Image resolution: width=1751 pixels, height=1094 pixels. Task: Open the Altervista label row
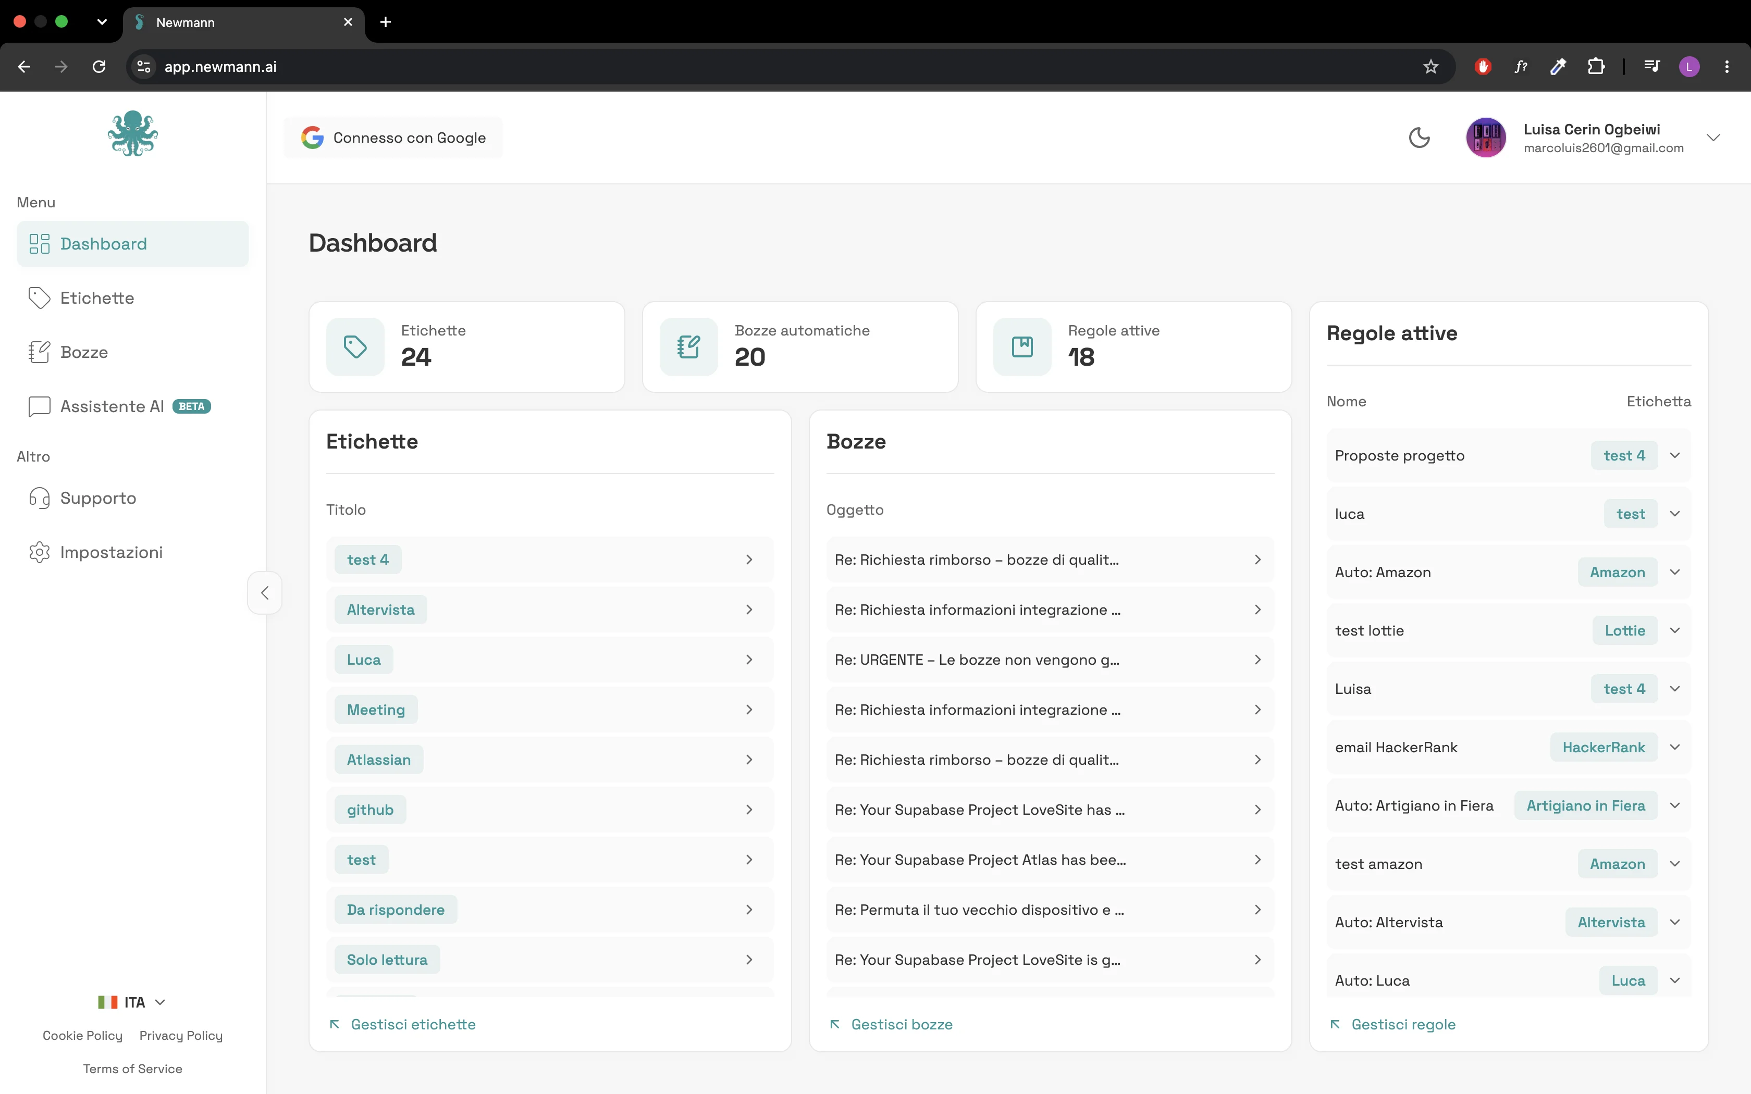550,609
